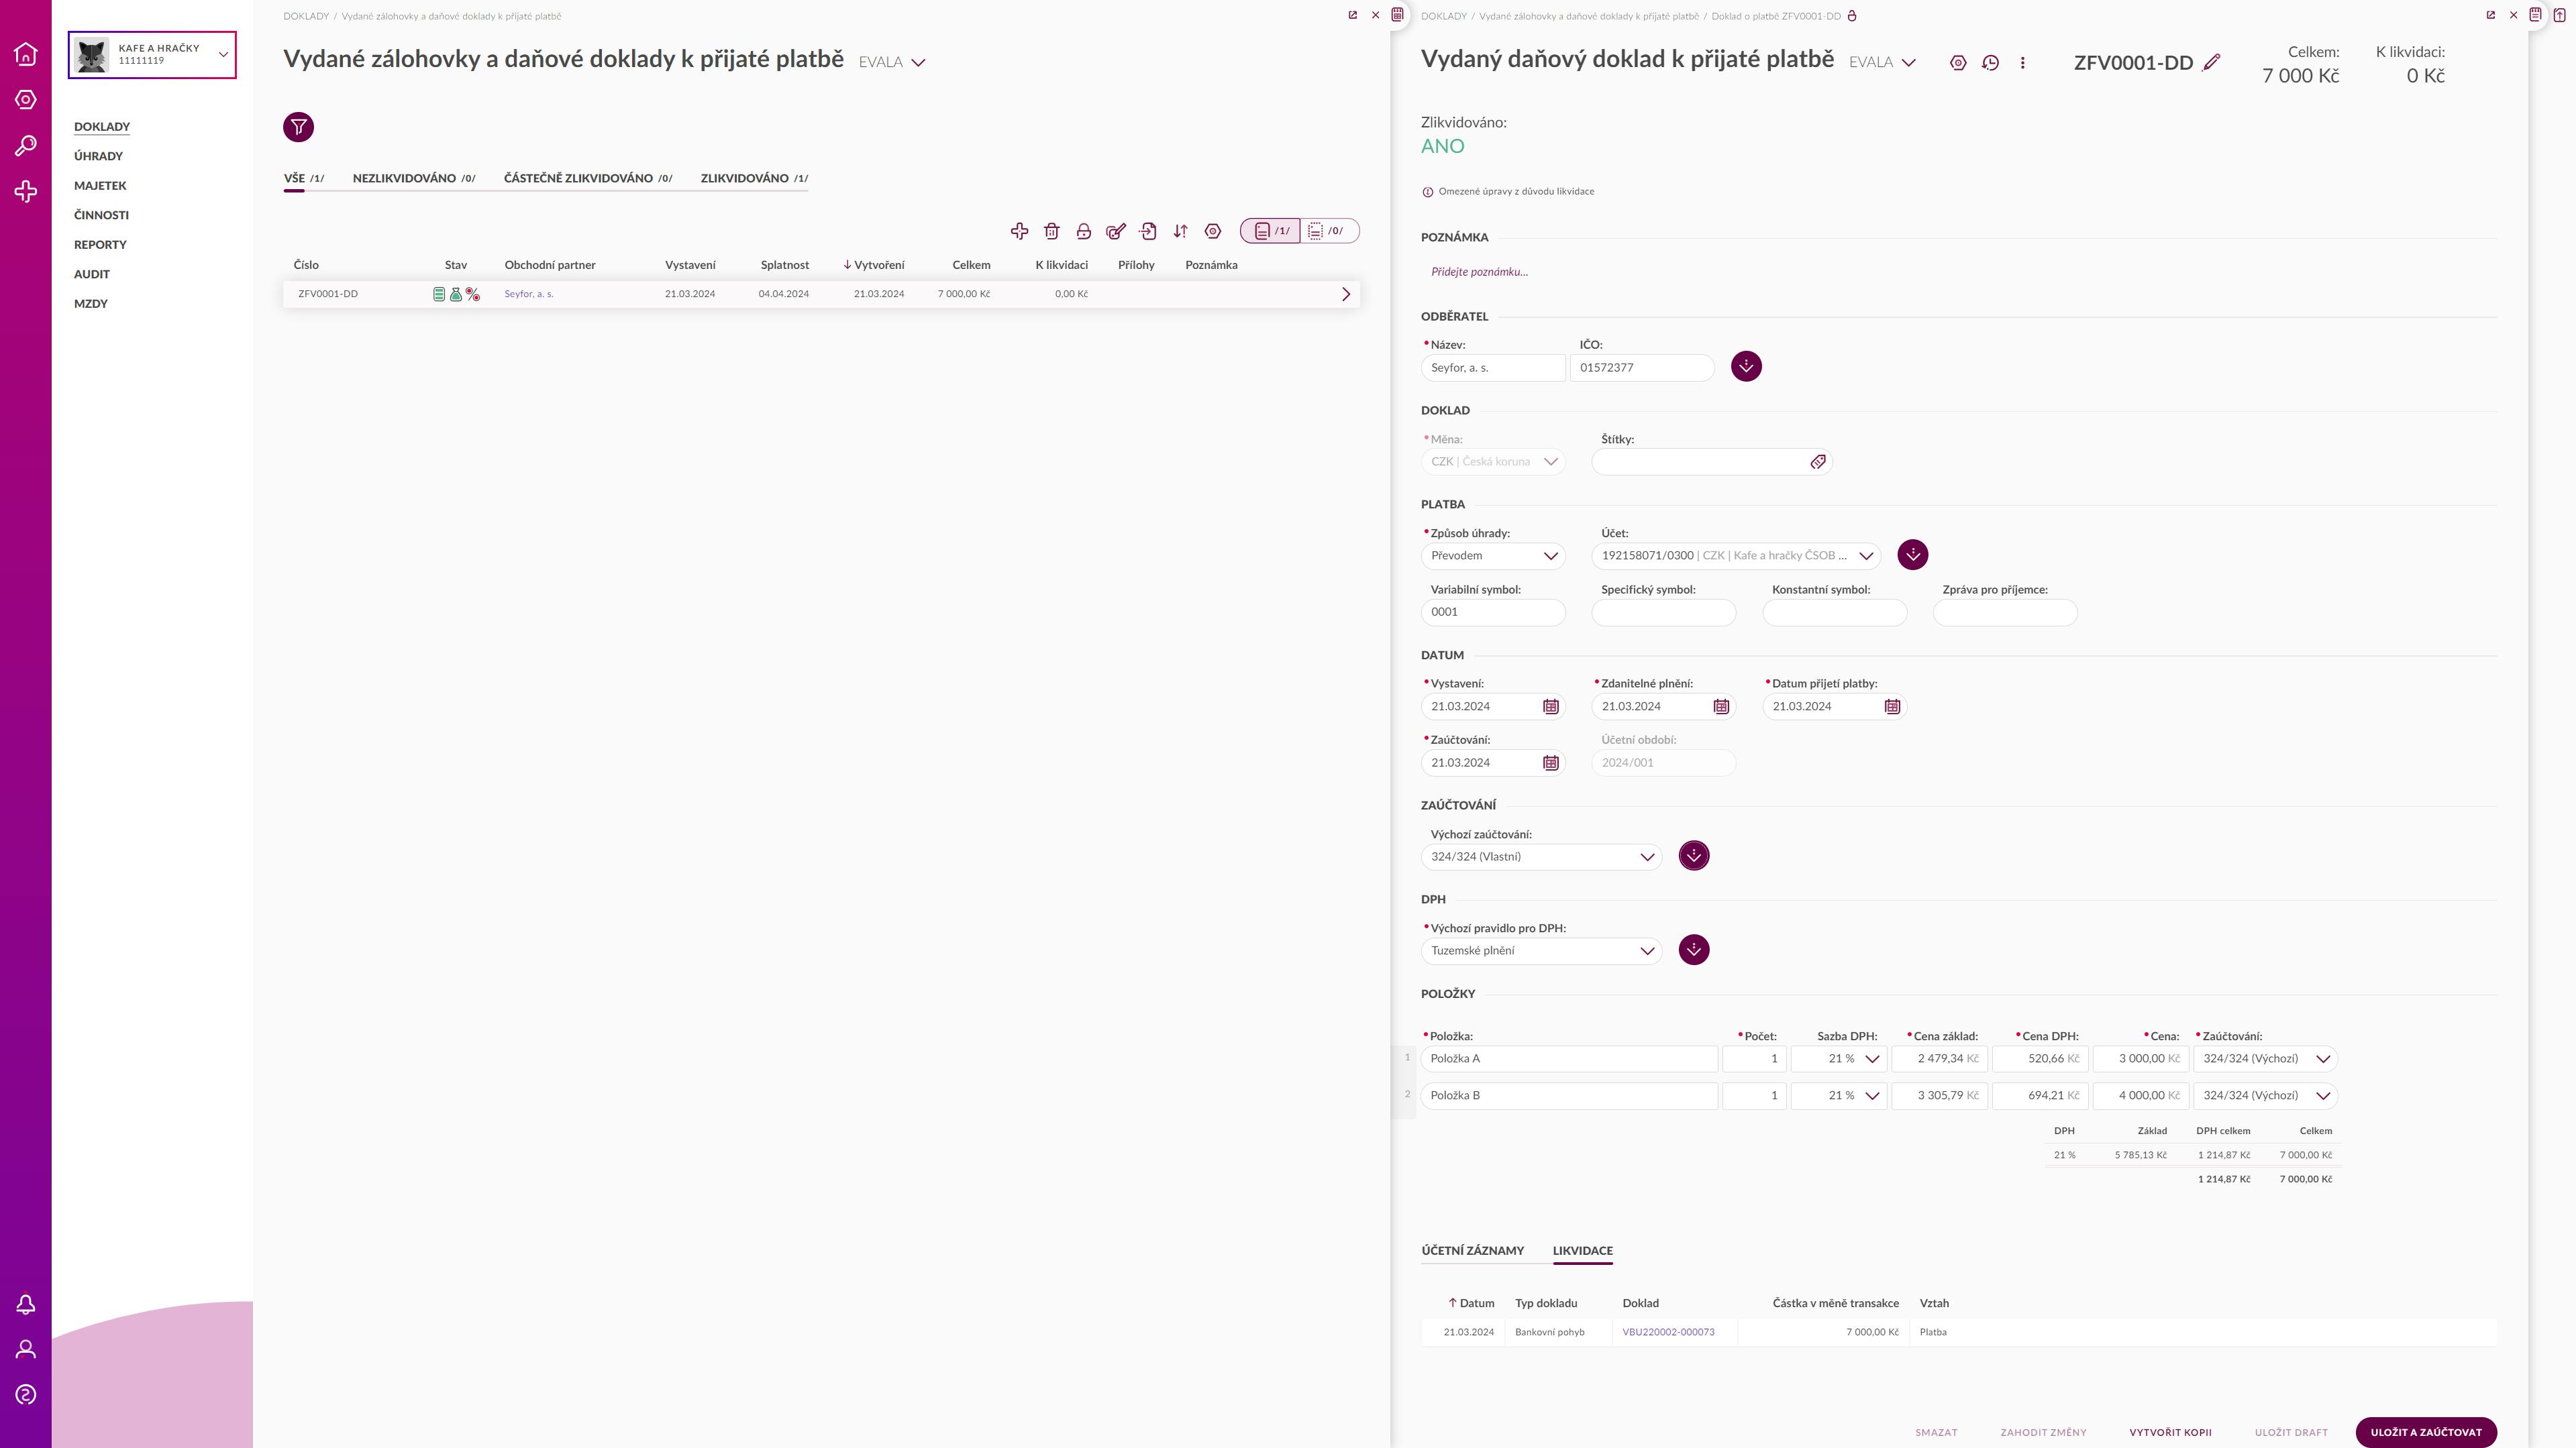Open the search icon in the left sidebar
The height and width of the screenshot is (1448, 2576).
pyautogui.click(x=26, y=146)
